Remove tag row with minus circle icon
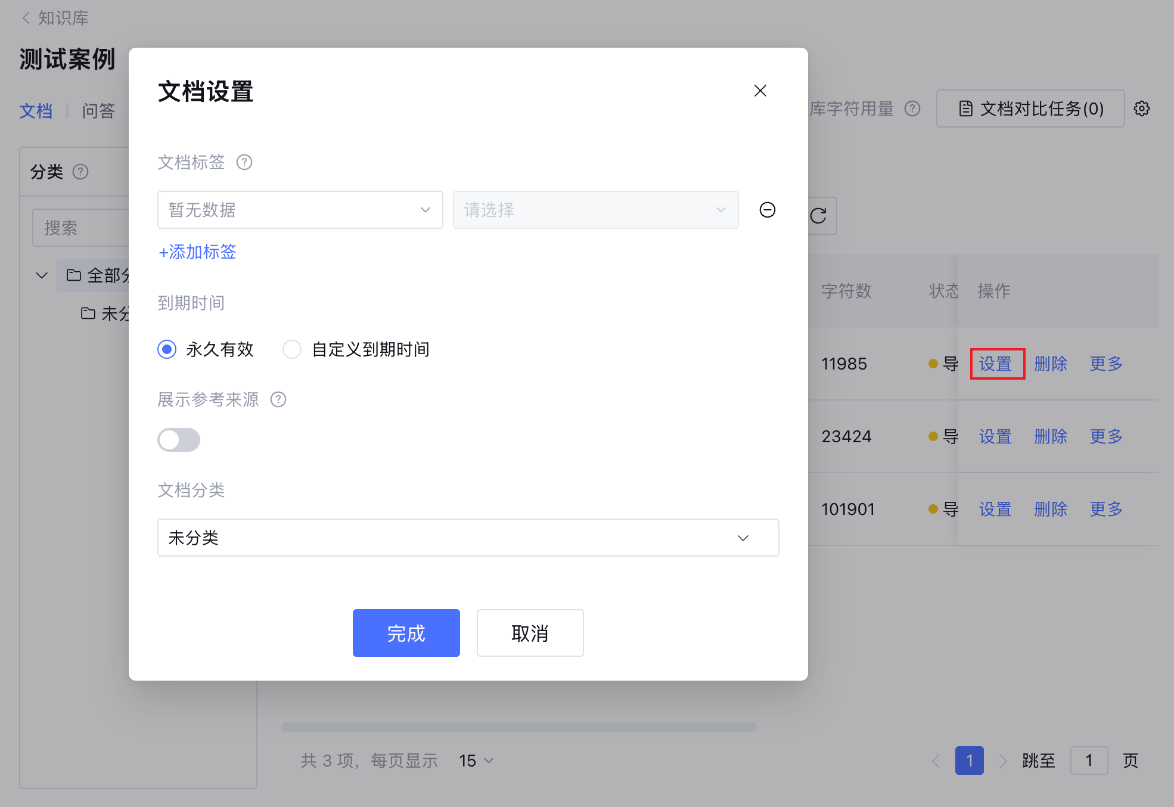 click(767, 210)
